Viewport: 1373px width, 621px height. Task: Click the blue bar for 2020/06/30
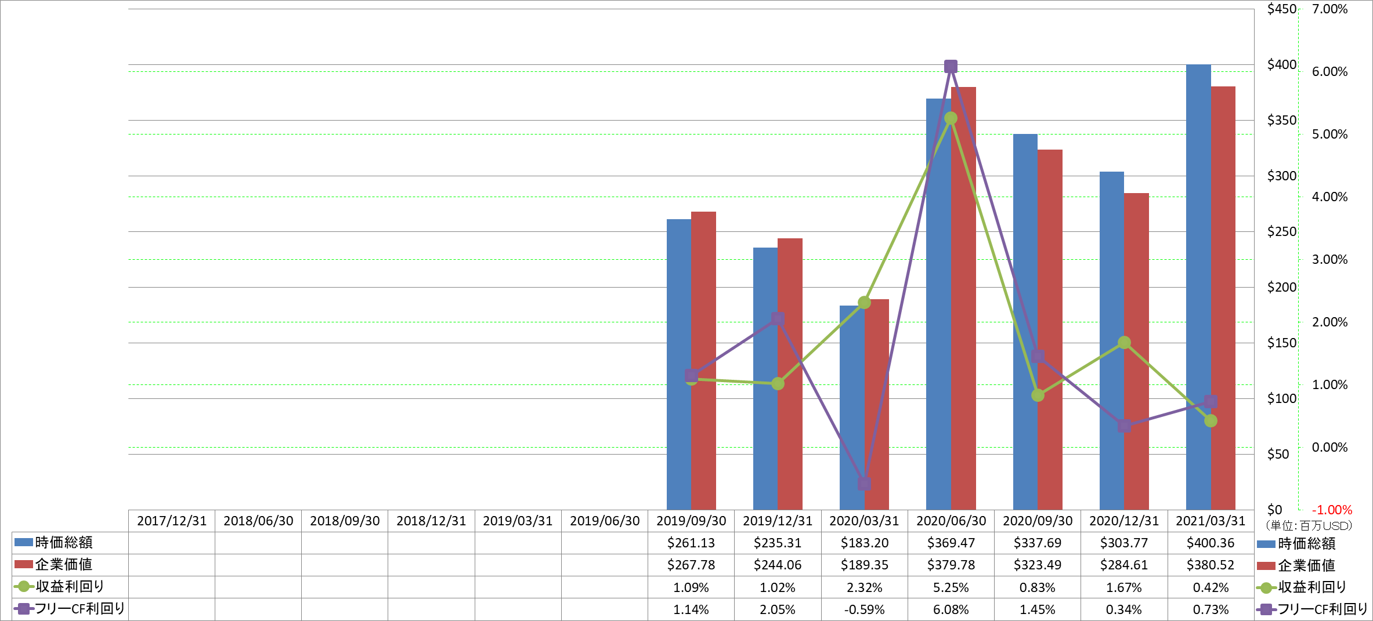click(938, 304)
